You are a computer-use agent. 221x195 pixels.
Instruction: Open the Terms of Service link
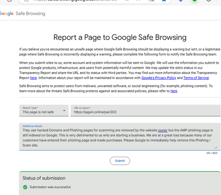click(196, 78)
